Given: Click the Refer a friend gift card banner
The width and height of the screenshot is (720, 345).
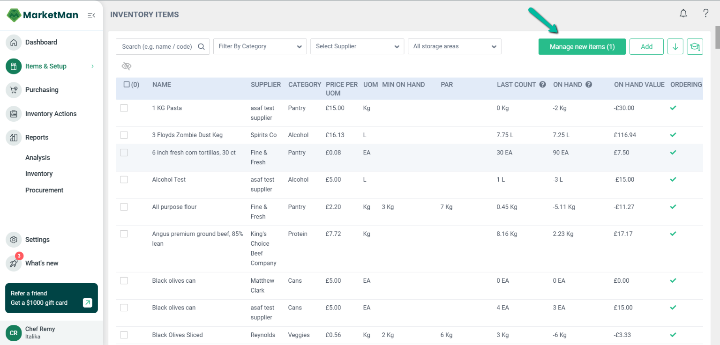Looking at the screenshot, I should (51, 298).
